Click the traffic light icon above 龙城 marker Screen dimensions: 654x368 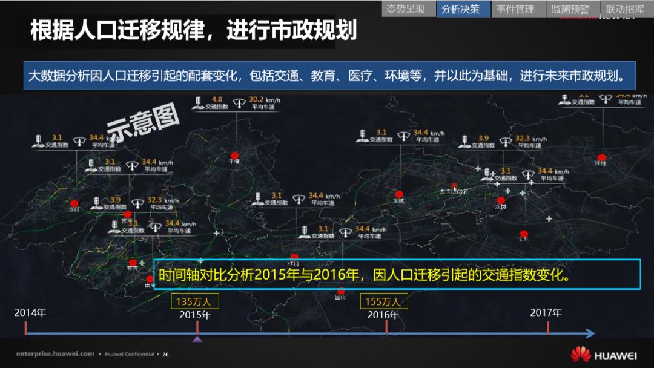363,136
